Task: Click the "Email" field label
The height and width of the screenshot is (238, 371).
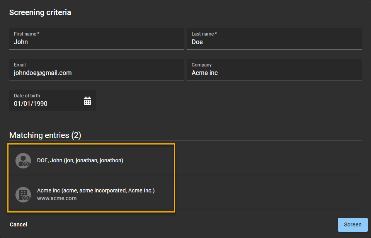Action: coord(20,65)
